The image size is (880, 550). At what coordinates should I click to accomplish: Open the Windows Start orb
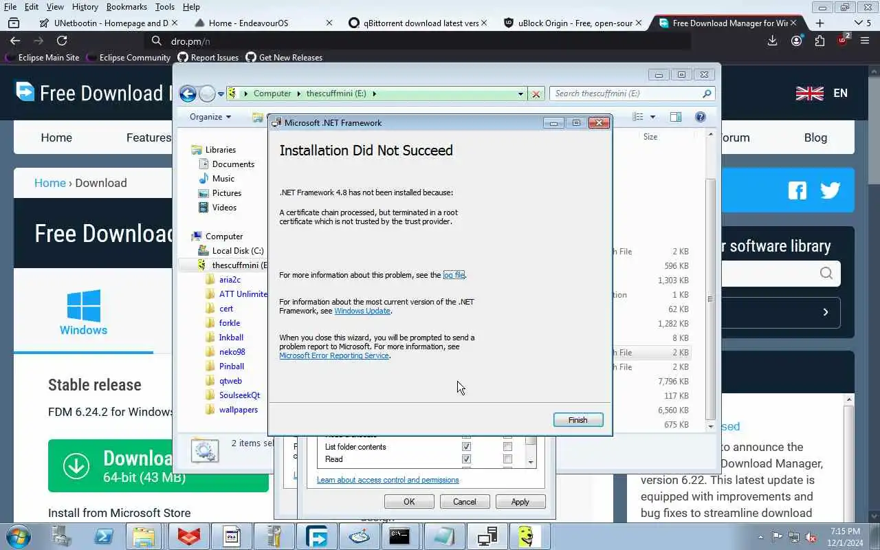click(17, 536)
